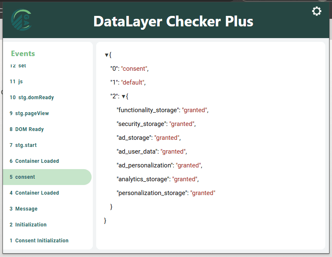
Task: Click the "functionality_storage" key
Action: 148,110
